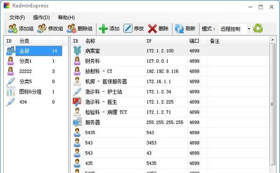Screen dimensions: 280x173
Task: Click the IP 172.16.1.1 cell
Action: point(159,81)
